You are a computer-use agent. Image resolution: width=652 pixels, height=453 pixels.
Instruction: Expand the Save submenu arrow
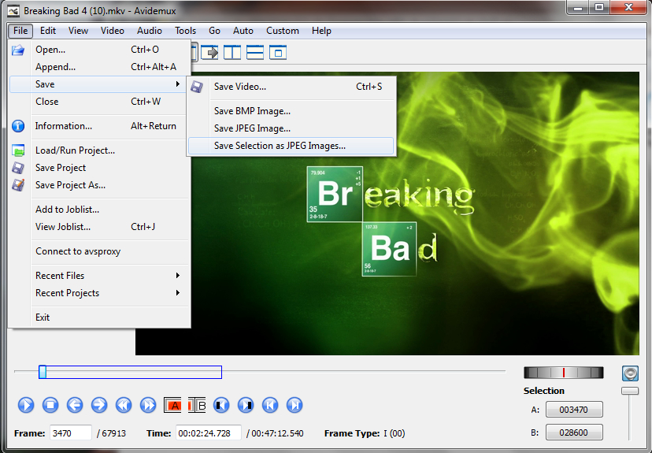[x=178, y=84]
